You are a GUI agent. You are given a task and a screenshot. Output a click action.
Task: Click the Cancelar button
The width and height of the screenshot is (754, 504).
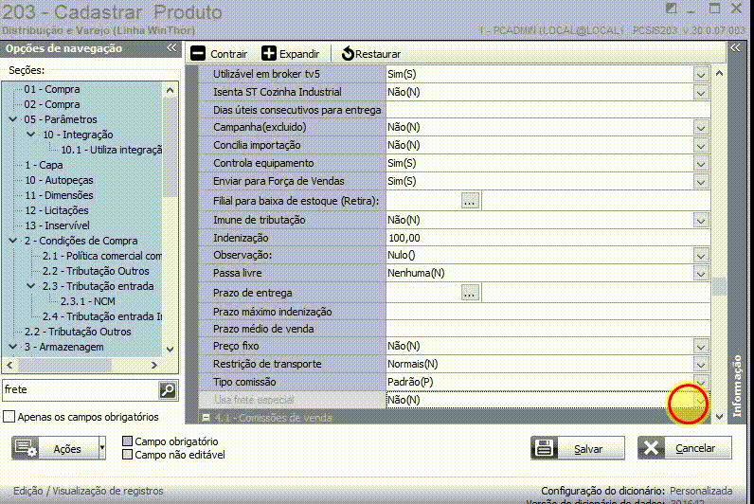[685, 448]
